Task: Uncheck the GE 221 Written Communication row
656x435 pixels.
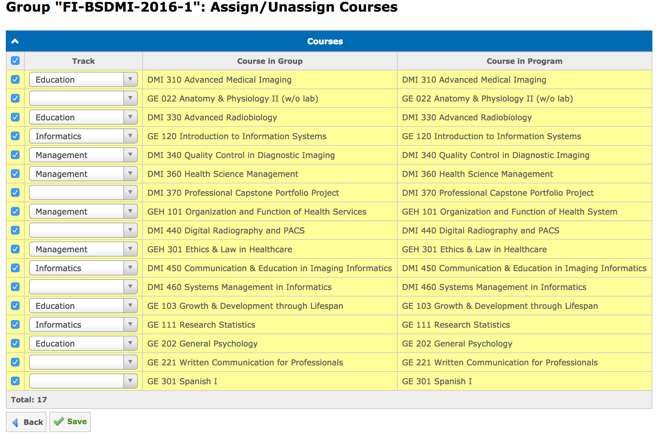Action: [x=15, y=362]
